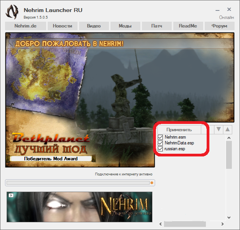
Task: Uncheck the Nehrim.esm plugin
Action: click(161, 137)
